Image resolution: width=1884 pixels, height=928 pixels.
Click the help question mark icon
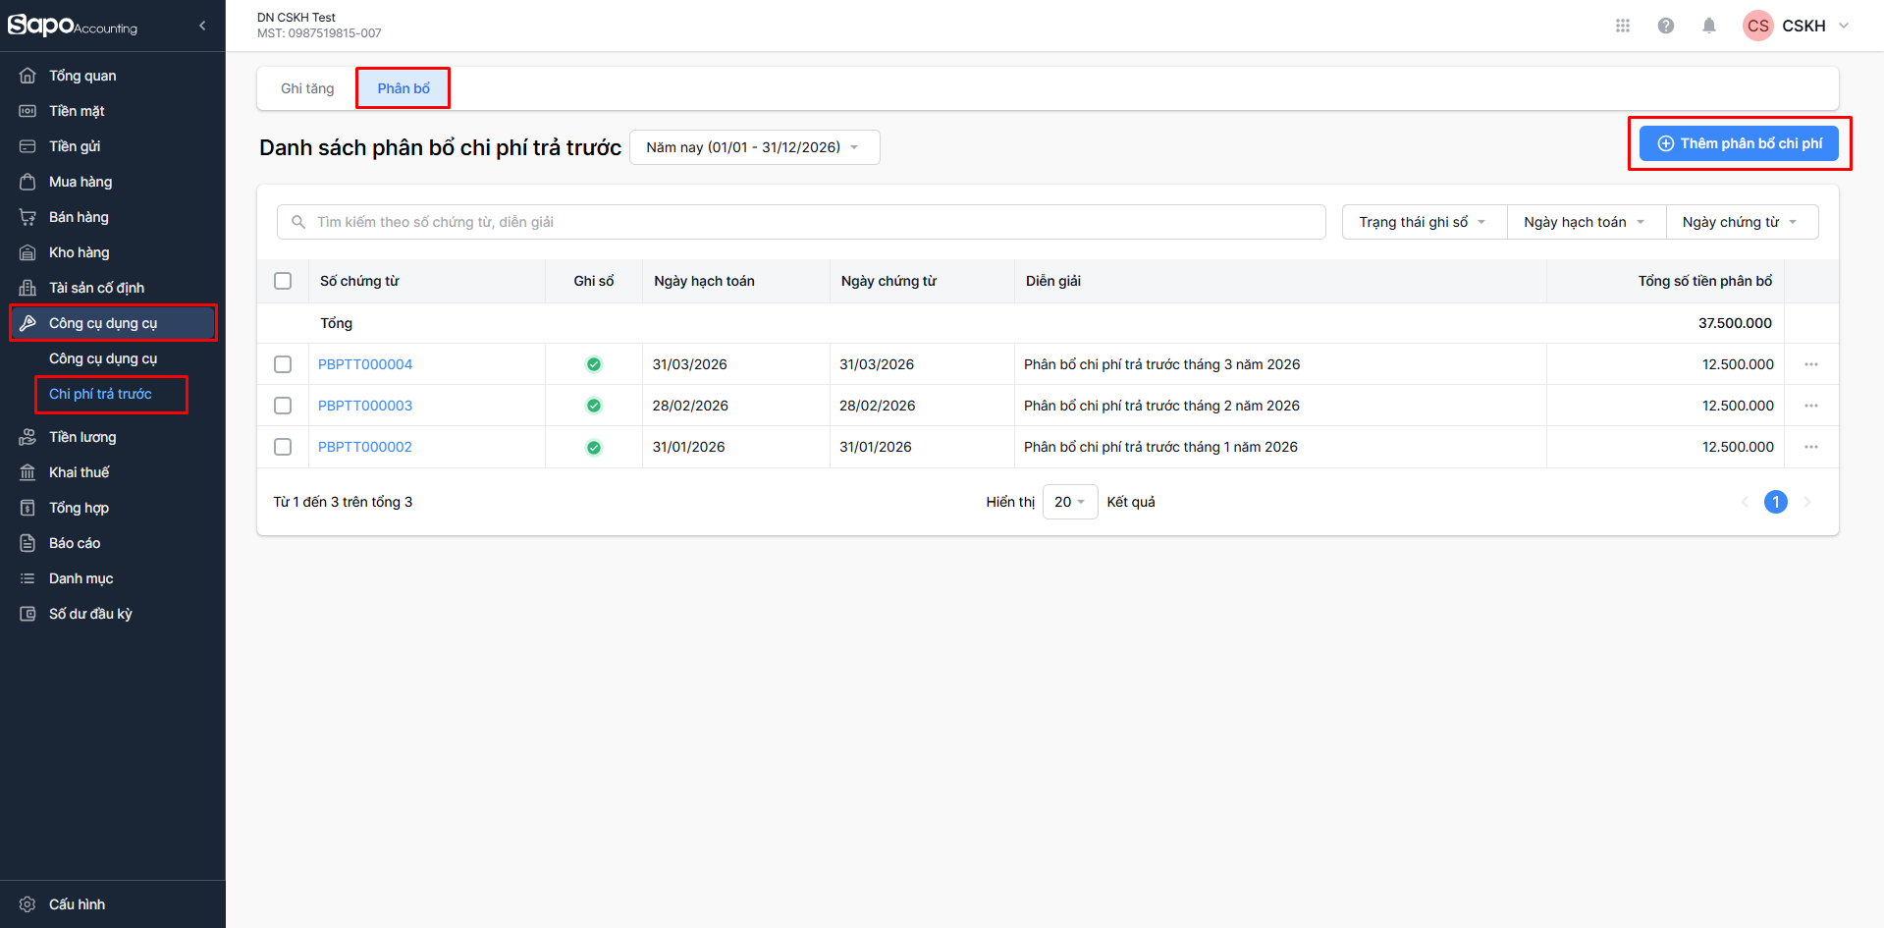(1665, 26)
